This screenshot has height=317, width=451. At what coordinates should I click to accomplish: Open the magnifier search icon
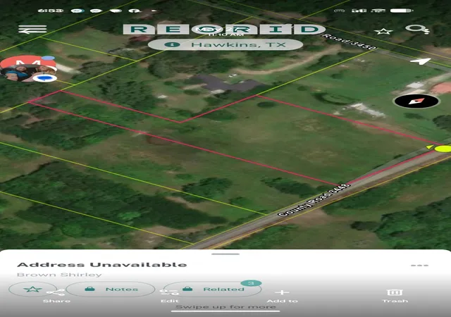[x=417, y=30]
